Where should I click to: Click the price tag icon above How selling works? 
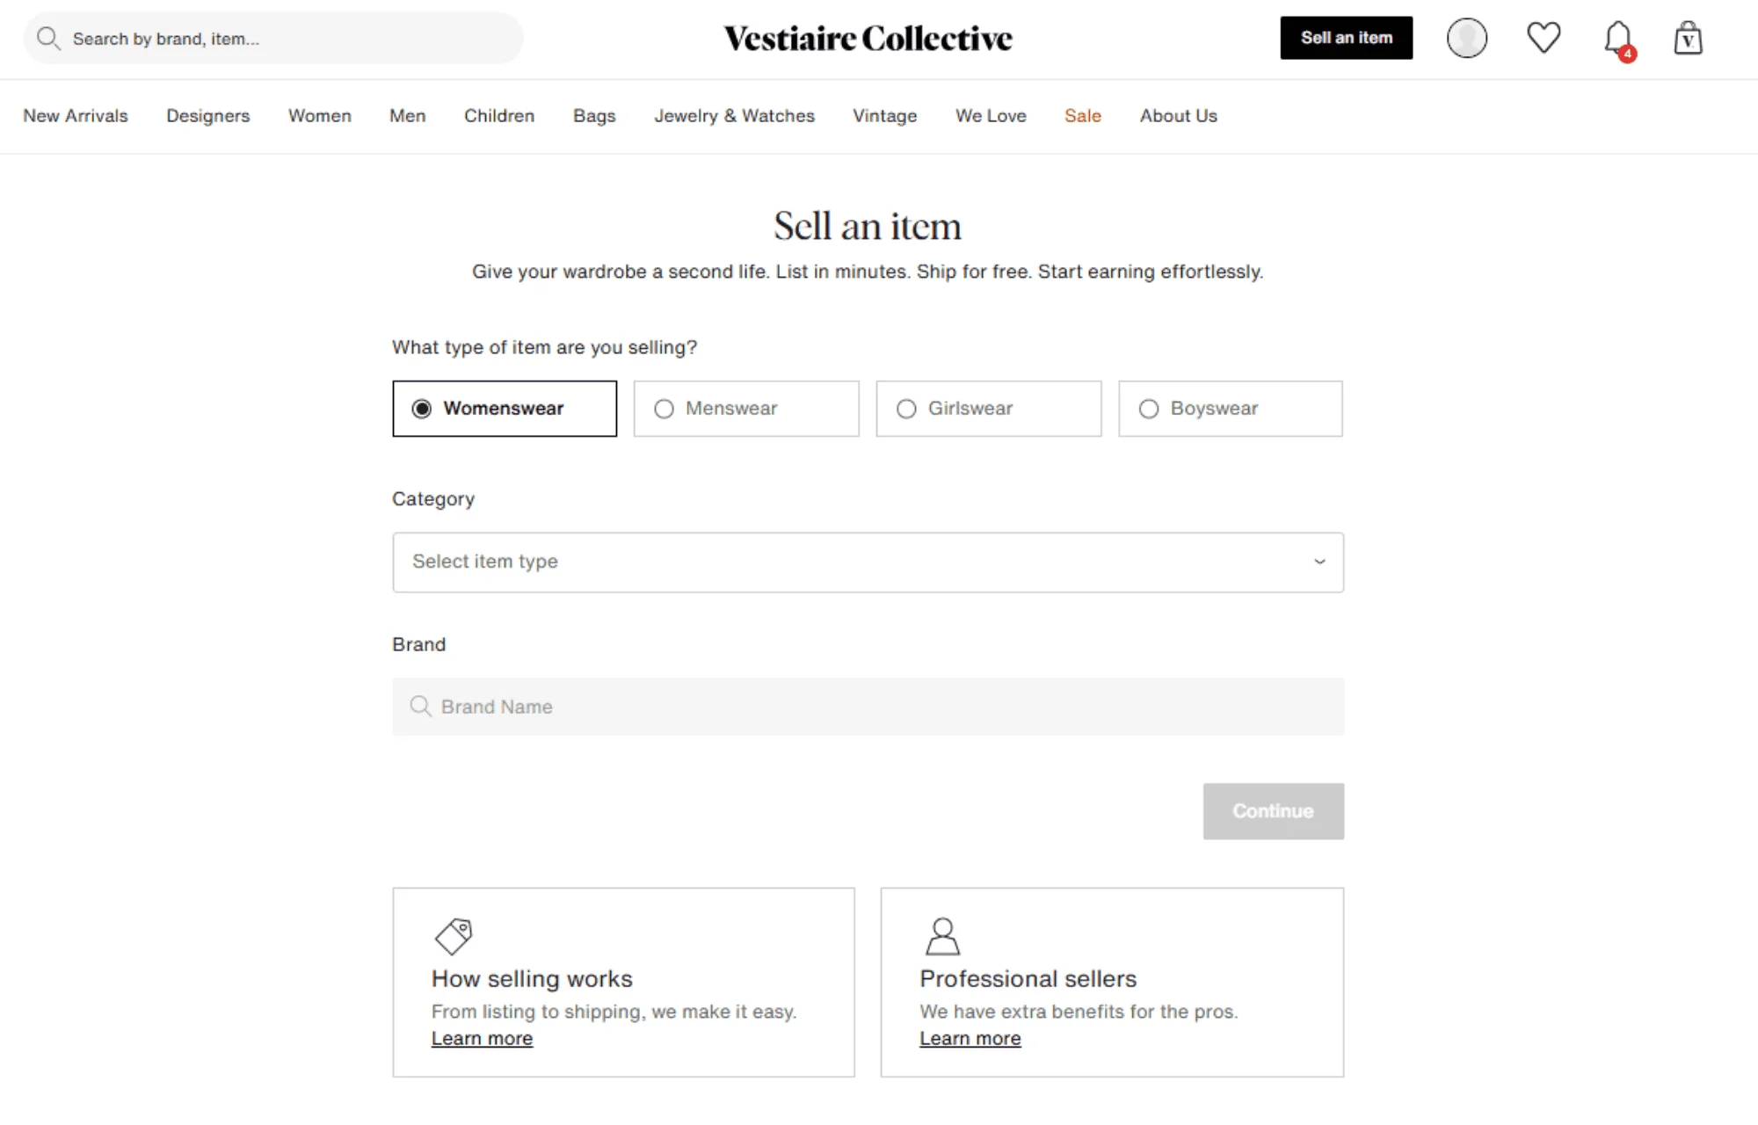point(454,936)
